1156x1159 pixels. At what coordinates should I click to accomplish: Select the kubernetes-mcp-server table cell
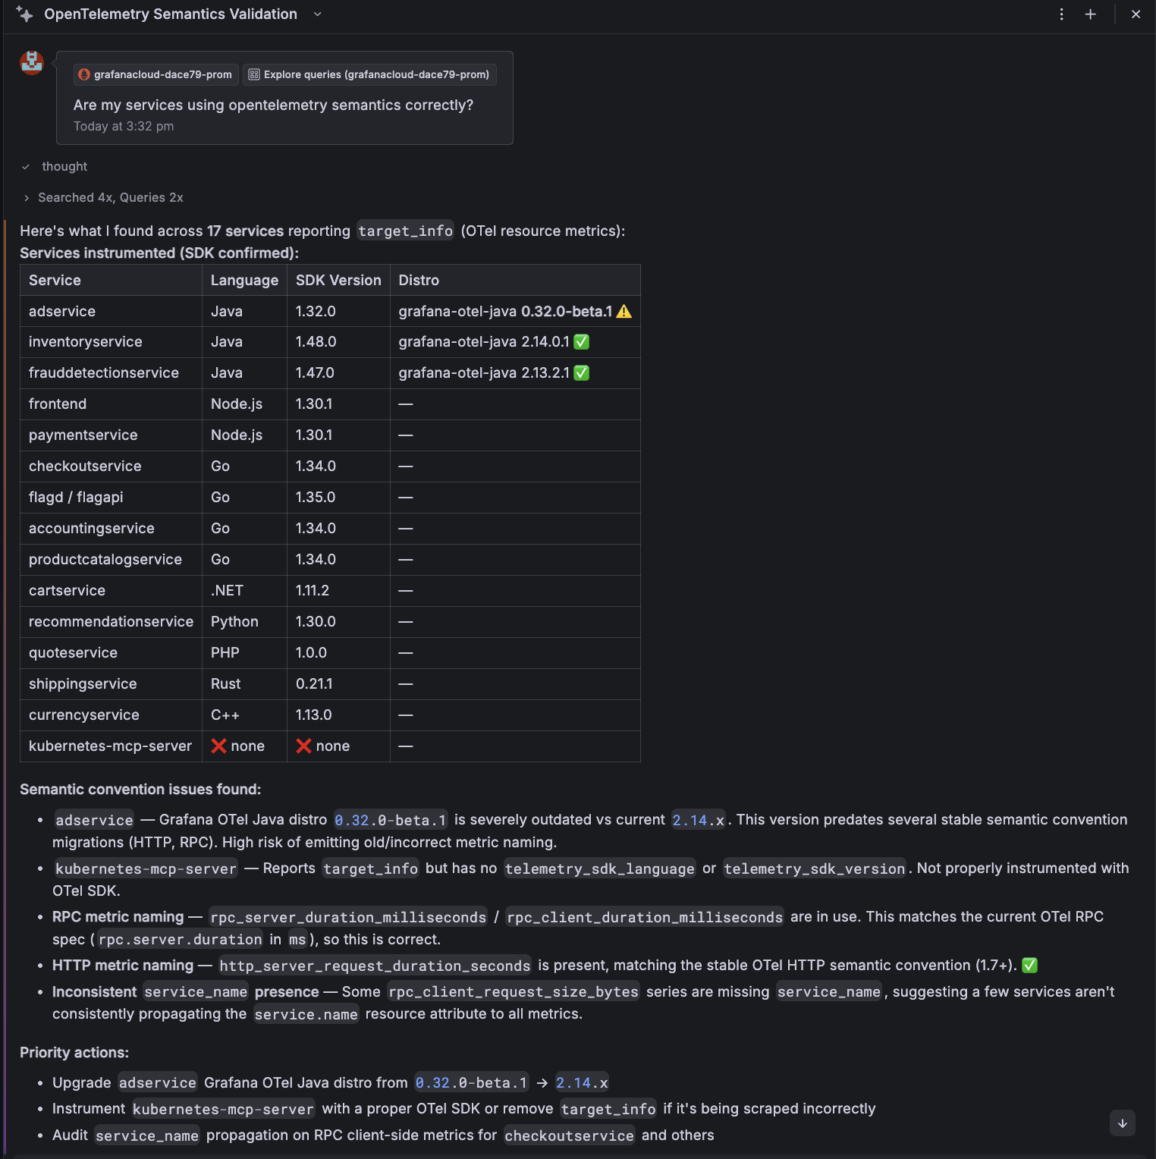click(111, 746)
